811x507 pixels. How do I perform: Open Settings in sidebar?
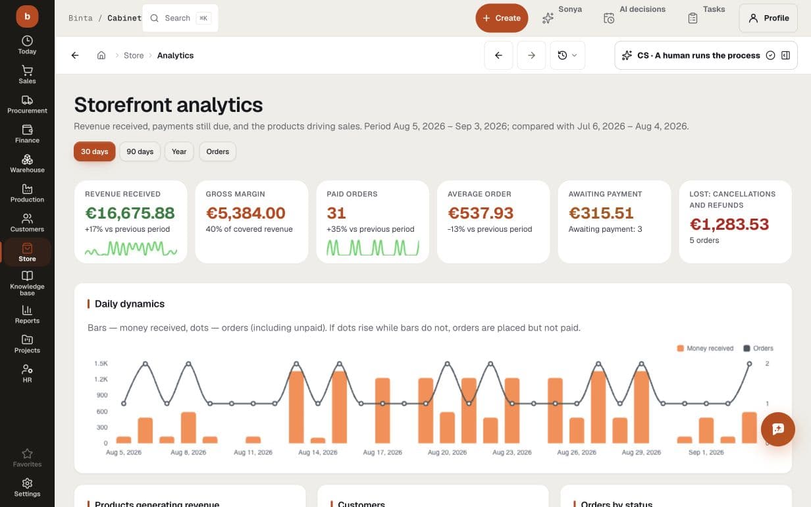(27, 487)
